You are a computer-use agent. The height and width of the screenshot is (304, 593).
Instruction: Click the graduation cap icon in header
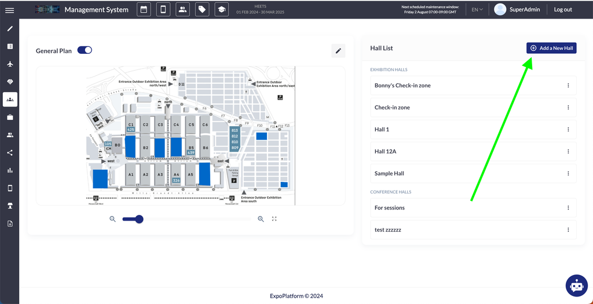221,10
